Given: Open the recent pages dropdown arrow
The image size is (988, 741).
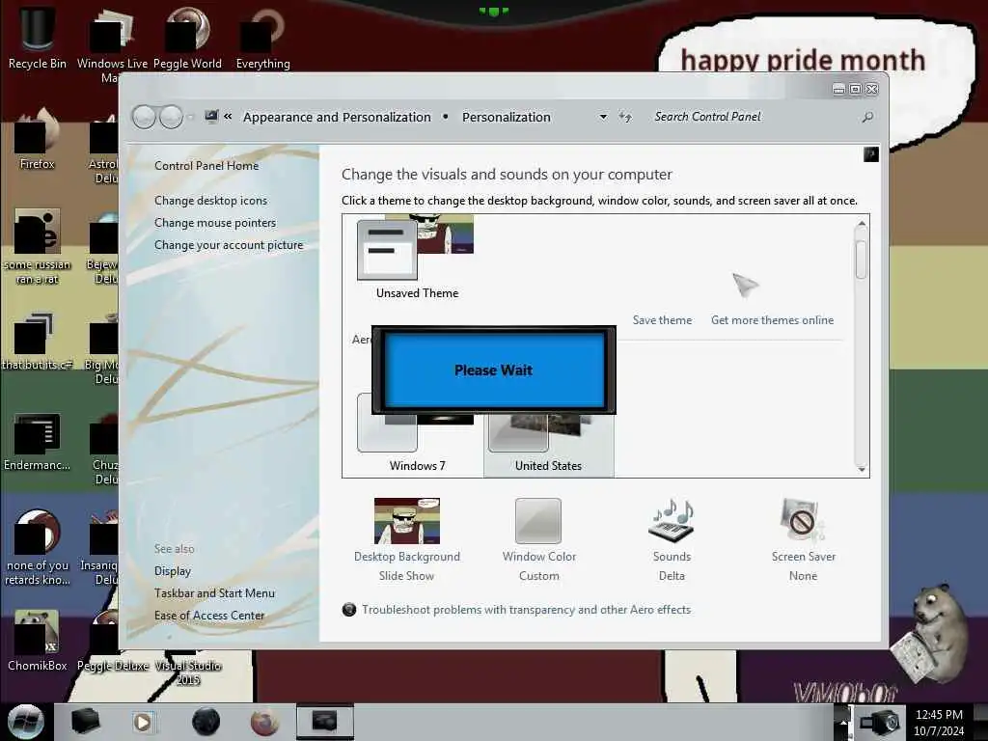Looking at the screenshot, I should (190, 117).
